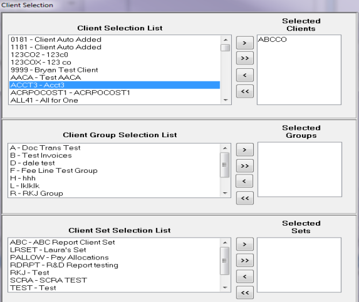Remove all clients with double left arrow
Viewport: 359px width, 302px height.
click(245, 92)
